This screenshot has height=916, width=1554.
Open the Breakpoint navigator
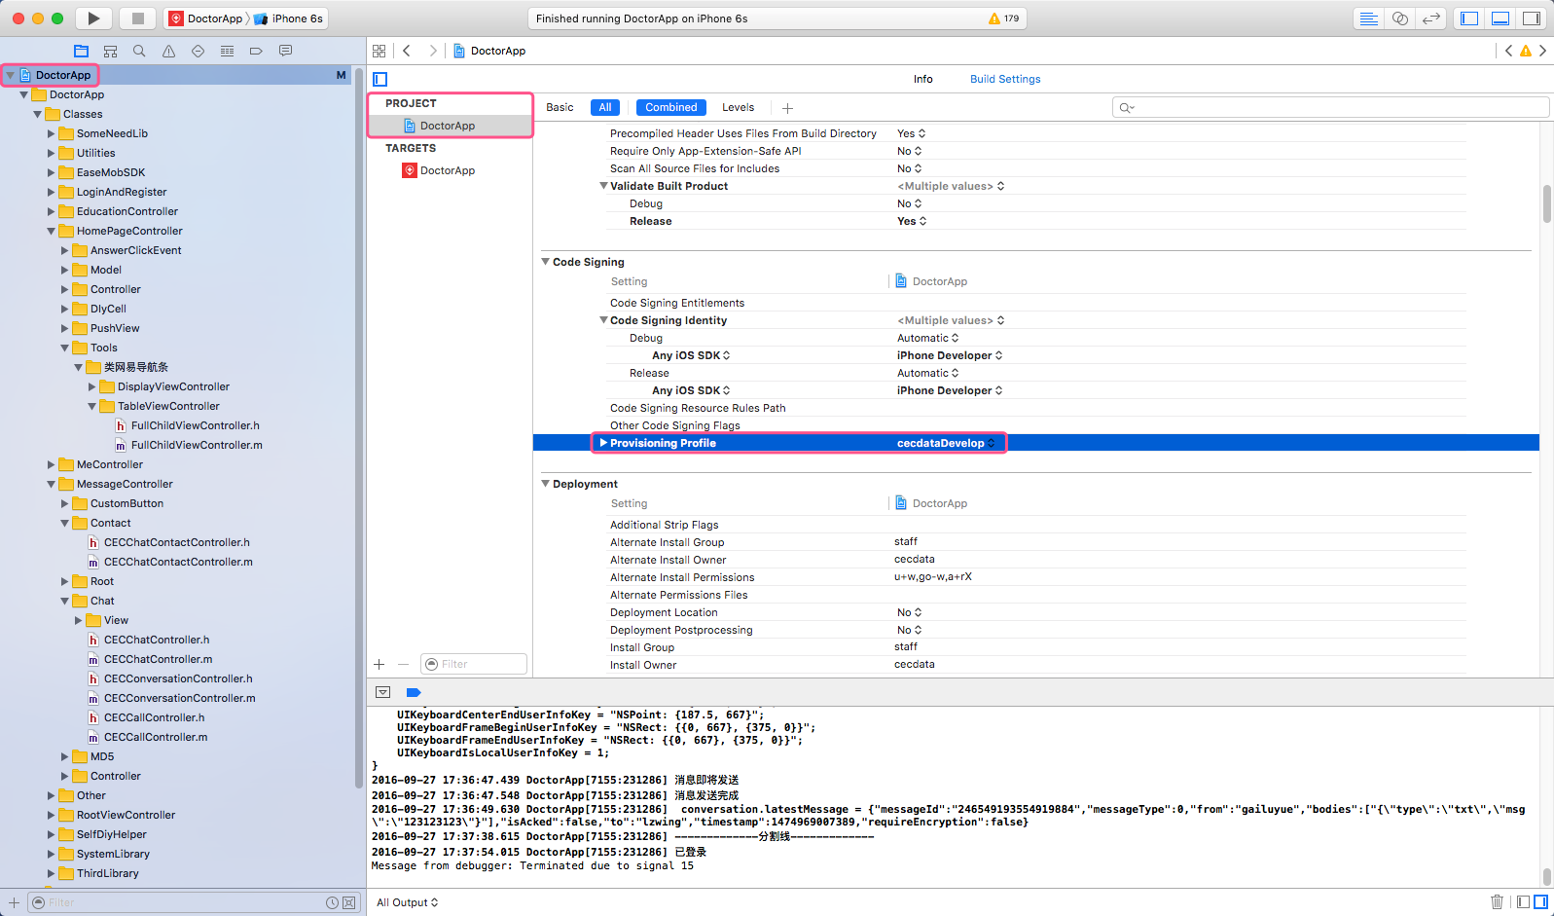pos(256,51)
